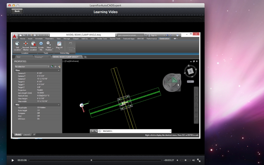Screen dimensions: 264x165
Task: Collapse the View section in Properties
Action: (x=59, y=70)
